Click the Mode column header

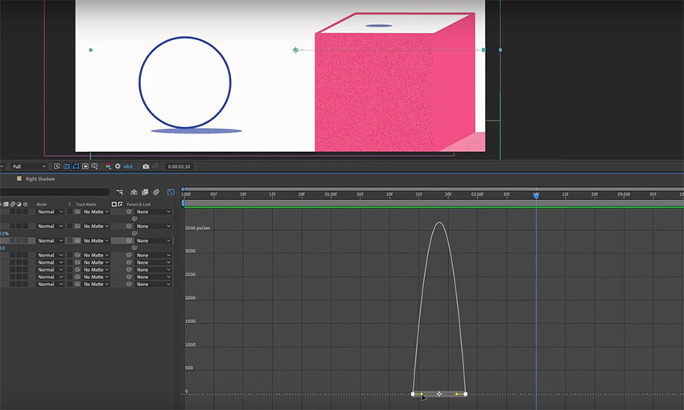point(42,204)
